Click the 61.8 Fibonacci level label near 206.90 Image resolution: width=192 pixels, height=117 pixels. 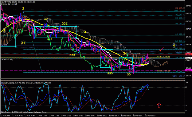(x=180, y=34)
